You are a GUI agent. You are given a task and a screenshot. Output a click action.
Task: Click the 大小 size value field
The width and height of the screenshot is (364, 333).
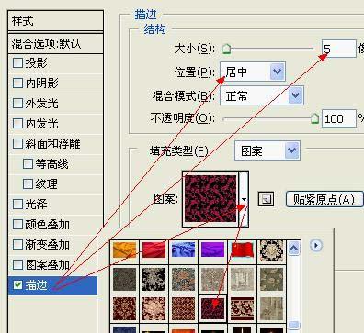point(339,49)
